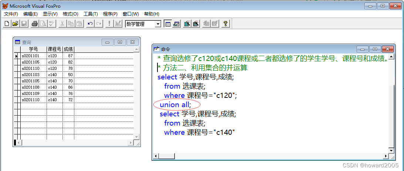Screen dimensions: 404x171
Task: Open the Data Session window icon
Action: (176, 24)
